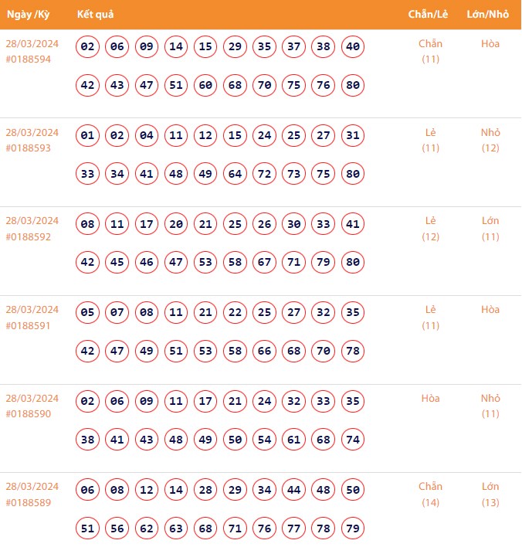Screen dimensions: 522x554
Task: Click the Ngày /Kỳ column header
Action: (x=29, y=15)
